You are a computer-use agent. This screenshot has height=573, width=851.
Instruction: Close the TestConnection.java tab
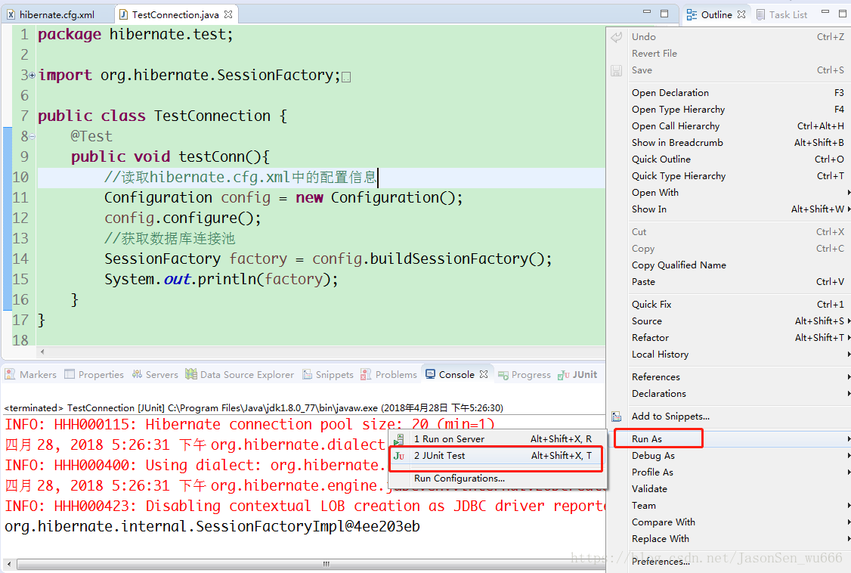pyautogui.click(x=228, y=14)
